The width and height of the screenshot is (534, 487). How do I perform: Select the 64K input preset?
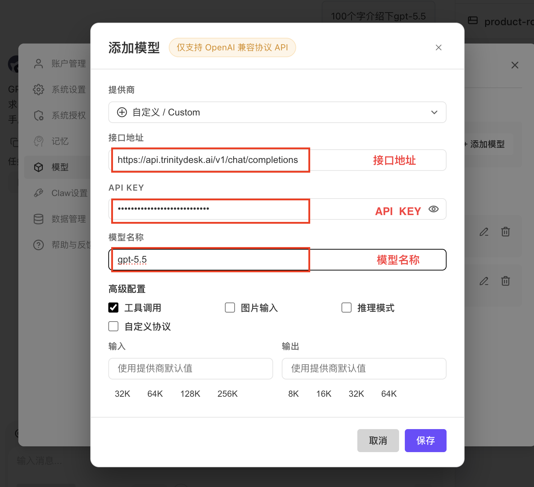tap(155, 394)
